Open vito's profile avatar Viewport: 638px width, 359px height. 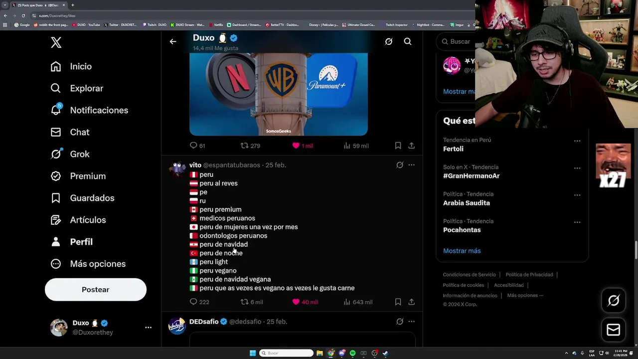pyautogui.click(x=177, y=169)
